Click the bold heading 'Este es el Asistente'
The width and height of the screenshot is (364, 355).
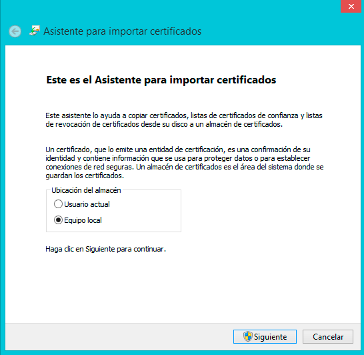point(161,80)
